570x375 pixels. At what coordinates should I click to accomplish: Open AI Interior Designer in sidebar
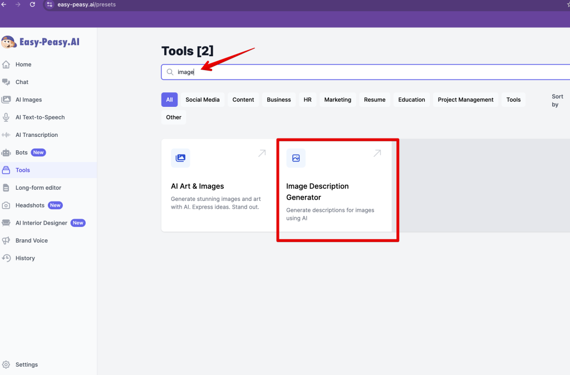[41, 223]
